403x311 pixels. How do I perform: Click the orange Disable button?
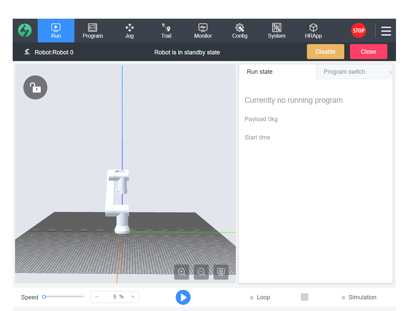pyautogui.click(x=325, y=52)
